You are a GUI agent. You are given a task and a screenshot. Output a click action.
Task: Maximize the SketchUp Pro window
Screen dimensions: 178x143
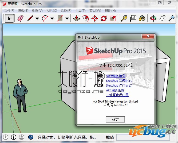(x=160, y=3)
